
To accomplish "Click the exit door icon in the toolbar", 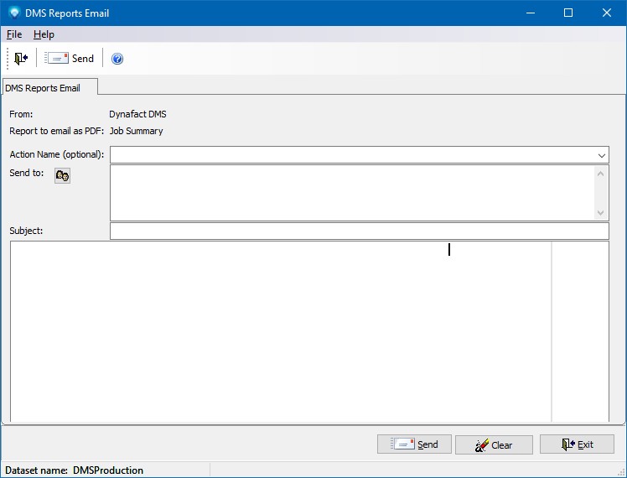I will tap(21, 58).
